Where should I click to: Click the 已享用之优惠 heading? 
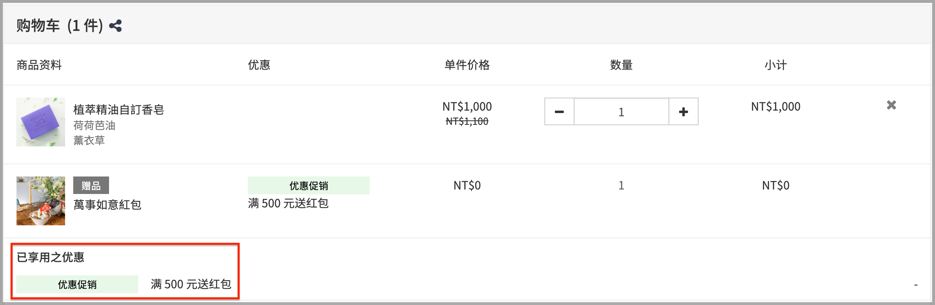click(x=50, y=257)
